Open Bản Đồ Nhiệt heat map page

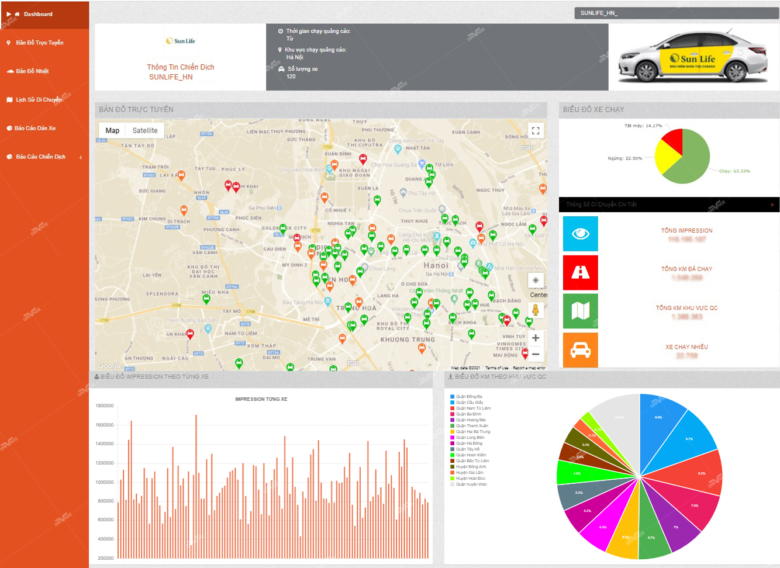pyautogui.click(x=32, y=71)
